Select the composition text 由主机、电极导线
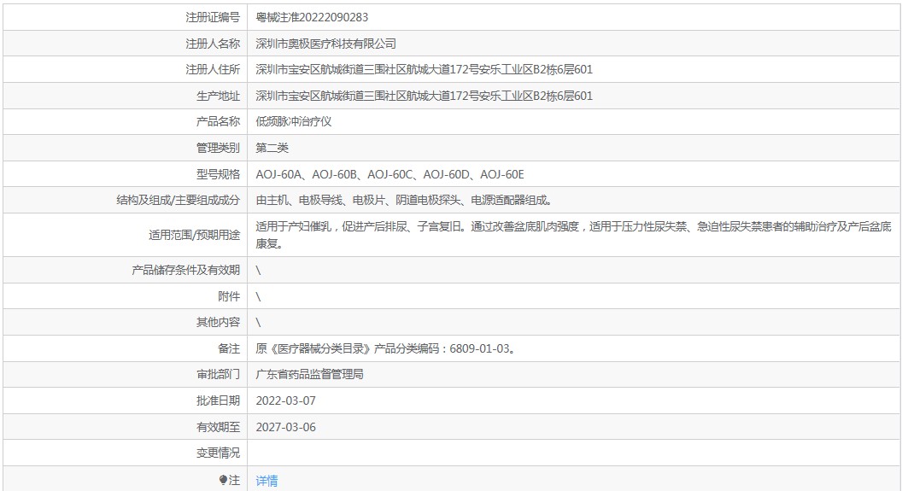 404,200
